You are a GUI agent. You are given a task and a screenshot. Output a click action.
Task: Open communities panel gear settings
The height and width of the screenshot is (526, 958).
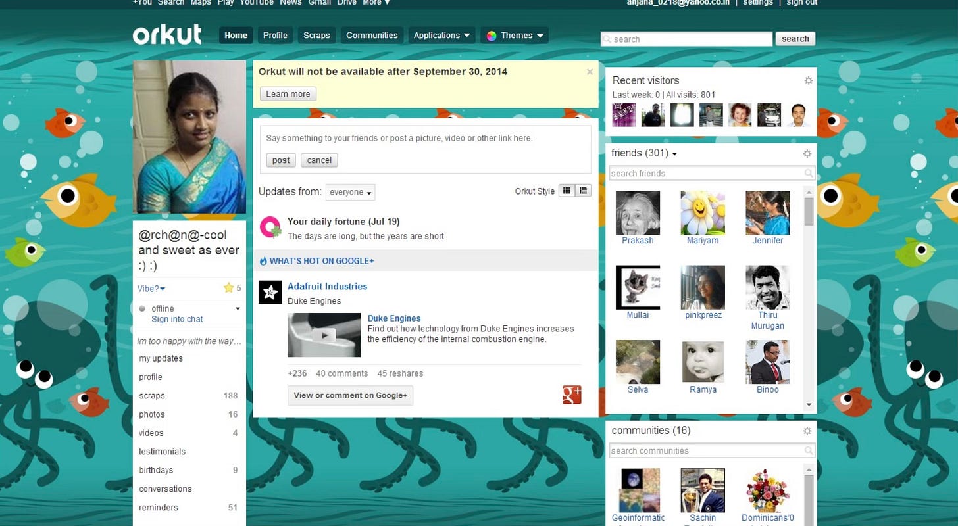[807, 431]
